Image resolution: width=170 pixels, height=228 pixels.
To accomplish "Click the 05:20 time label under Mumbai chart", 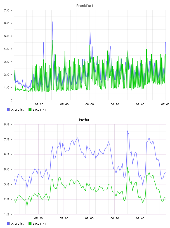I will click(38, 218).
